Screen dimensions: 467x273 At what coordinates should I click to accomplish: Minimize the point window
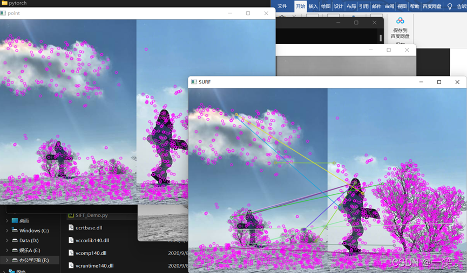[230, 13]
